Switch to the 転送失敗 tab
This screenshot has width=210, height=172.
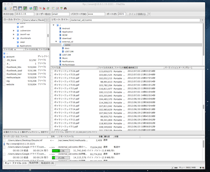click(34, 163)
